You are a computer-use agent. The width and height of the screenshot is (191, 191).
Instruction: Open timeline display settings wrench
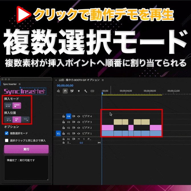(x=86, y=91)
